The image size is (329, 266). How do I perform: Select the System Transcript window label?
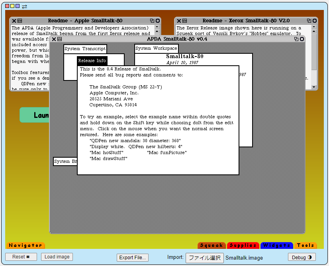[85, 49]
